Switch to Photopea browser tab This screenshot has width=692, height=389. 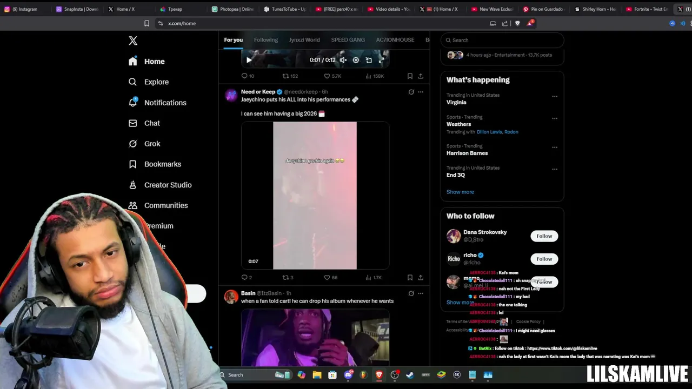(x=233, y=9)
